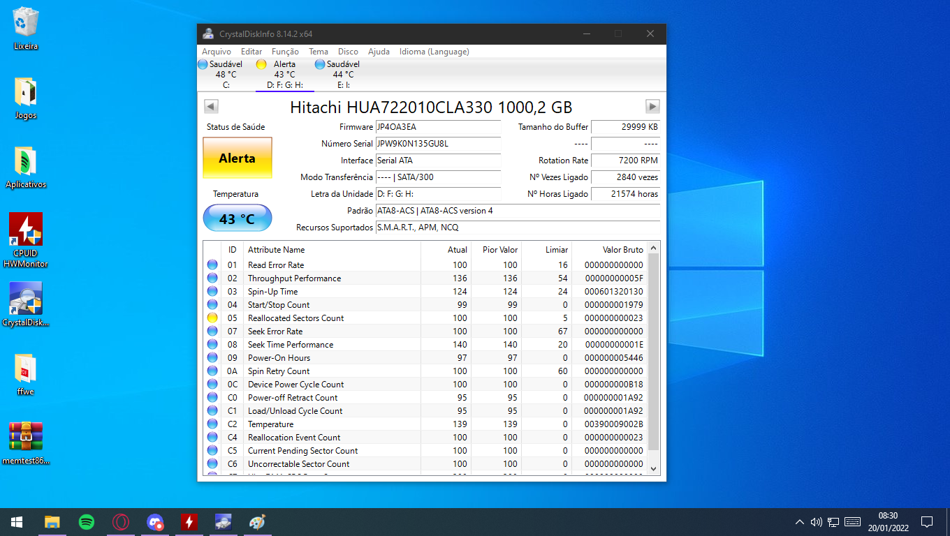Click the serial number field
This screenshot has width=950, height=536.
point(438,144)
